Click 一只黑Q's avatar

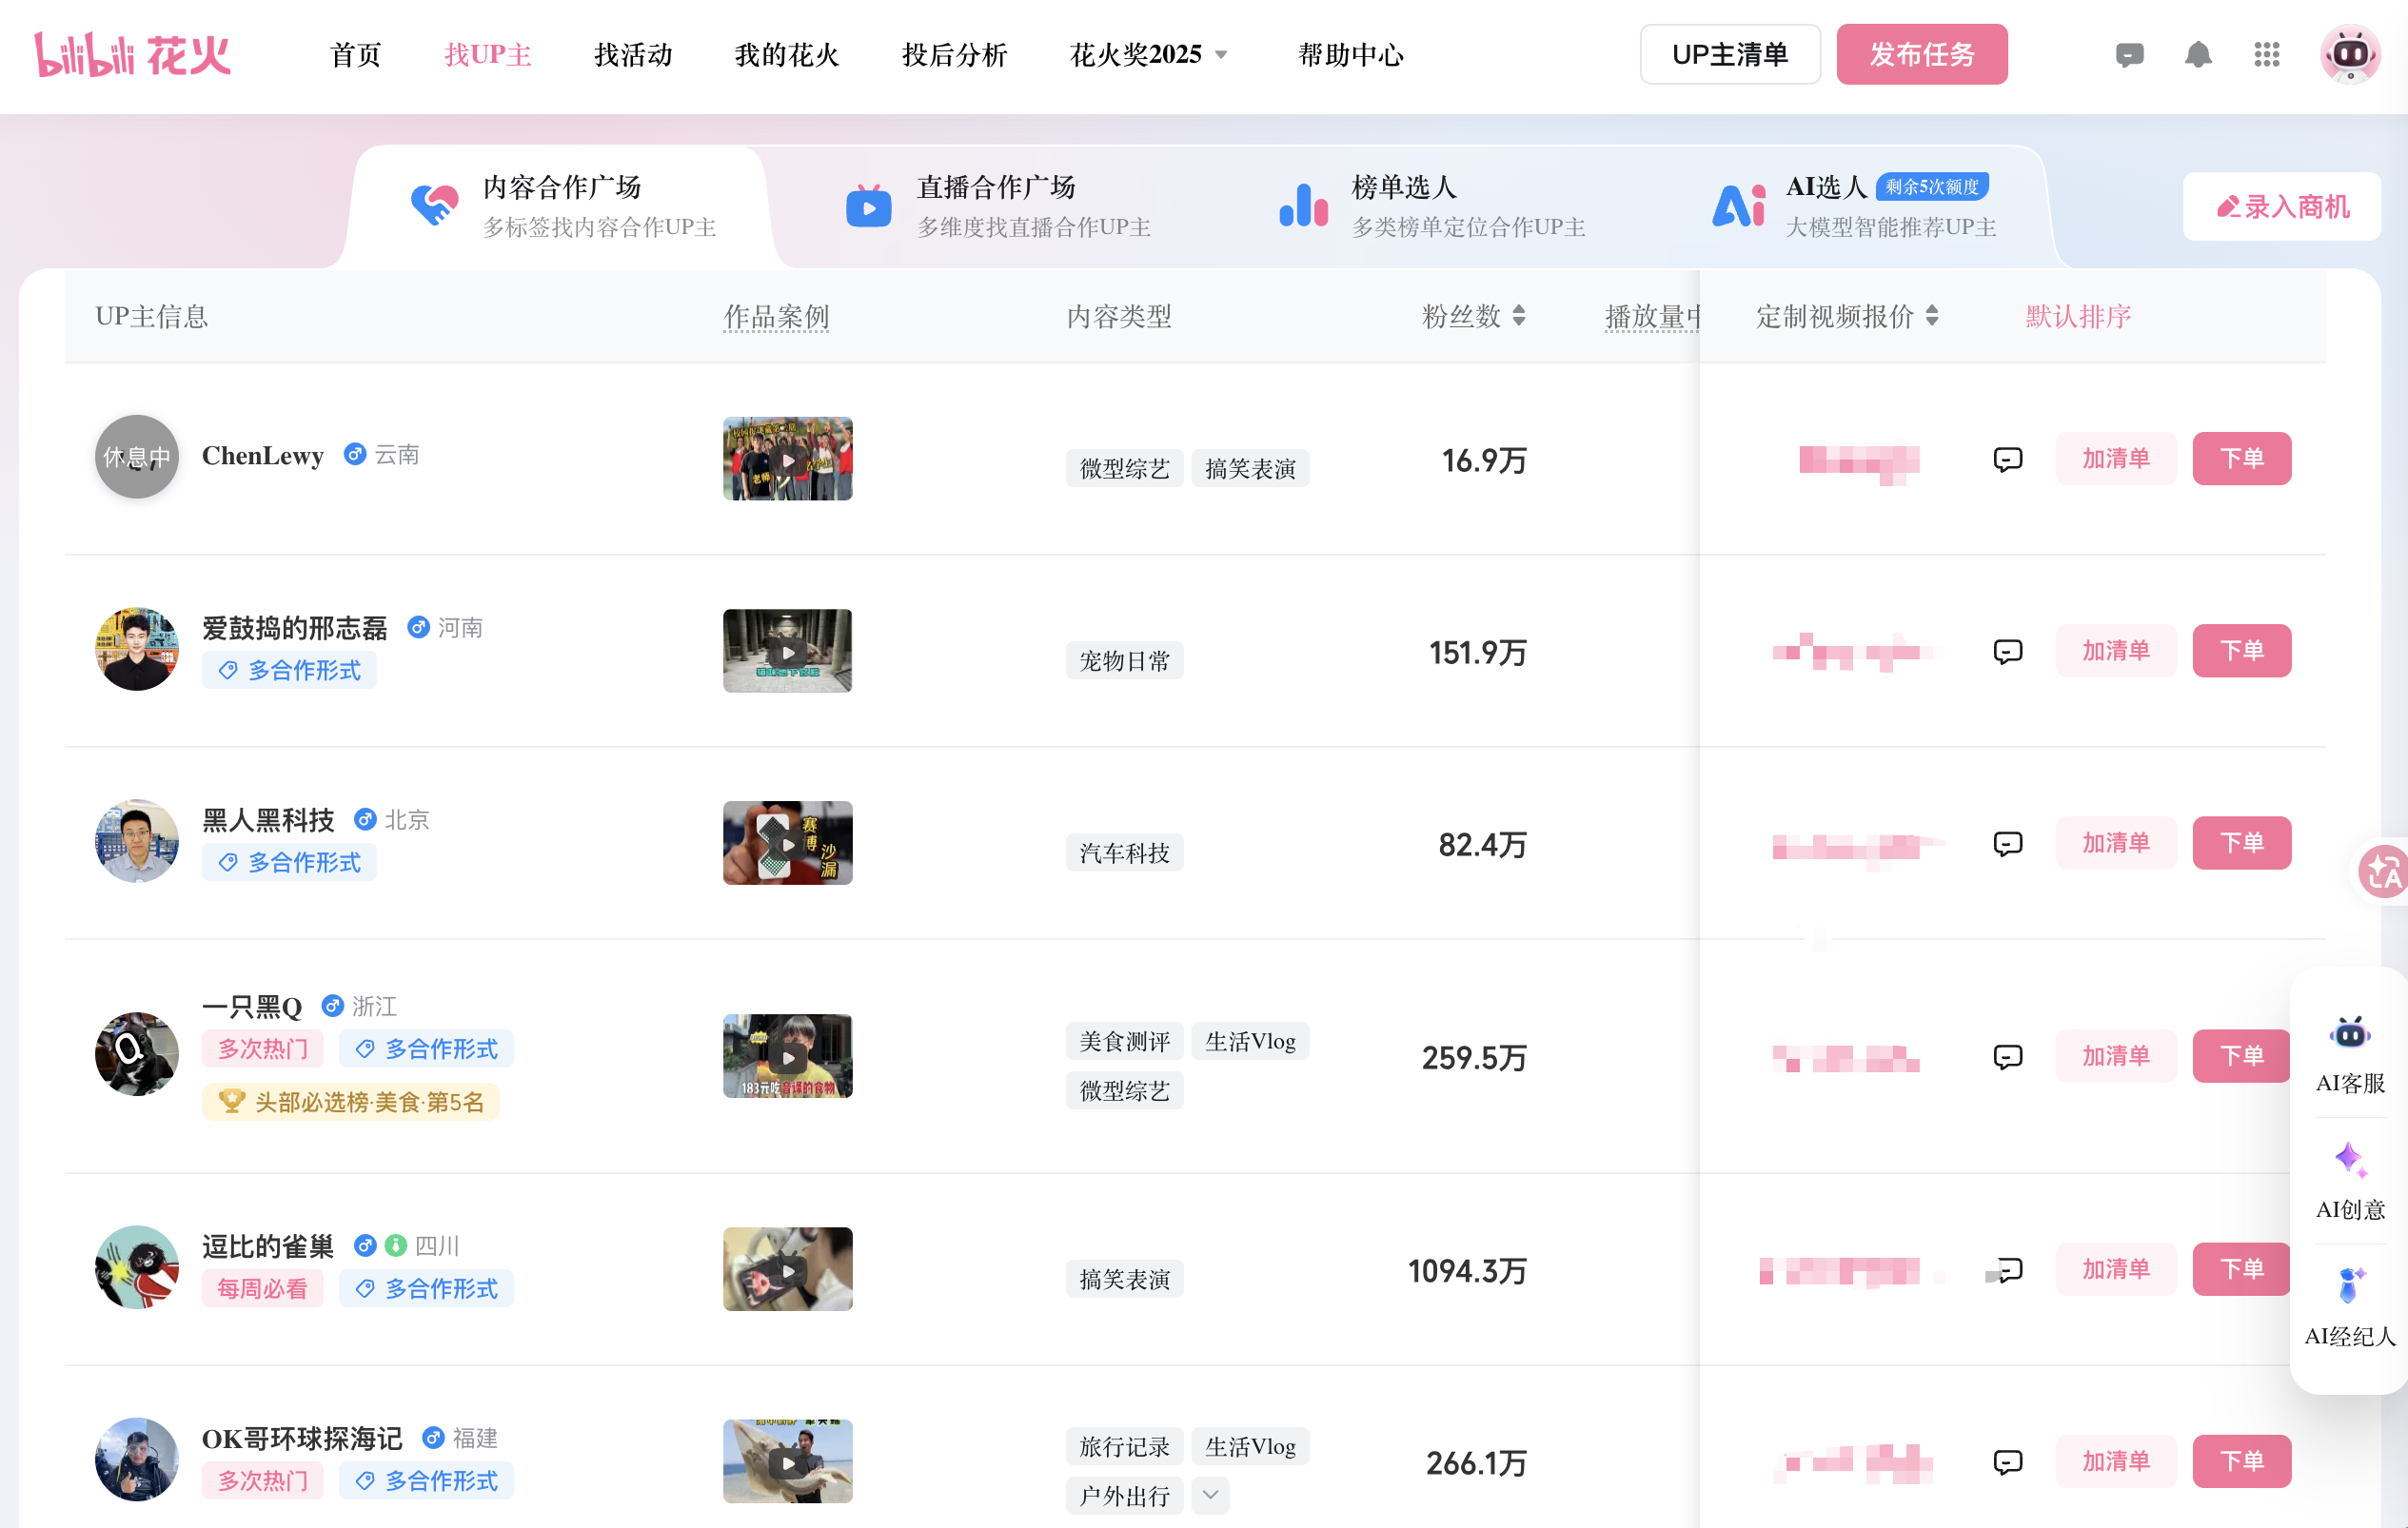[137, 1054]
